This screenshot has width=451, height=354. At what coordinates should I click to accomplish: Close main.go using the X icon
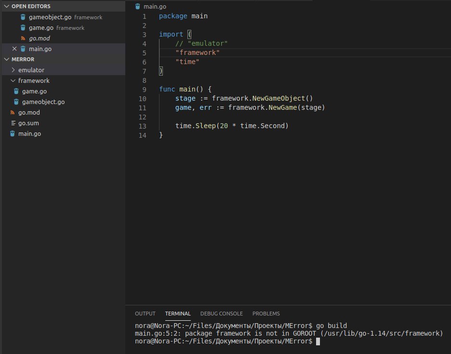[14, 49]
